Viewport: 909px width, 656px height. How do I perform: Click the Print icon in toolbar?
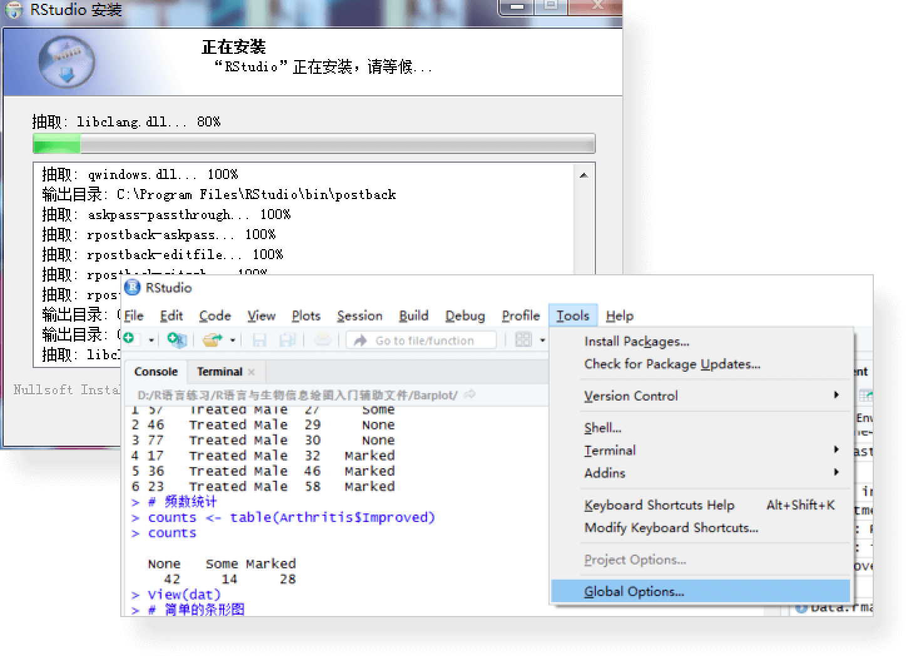(x=322, y=340)
